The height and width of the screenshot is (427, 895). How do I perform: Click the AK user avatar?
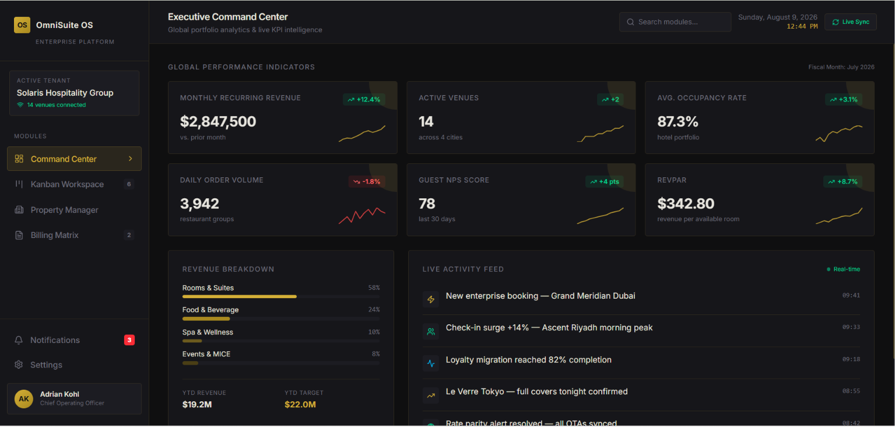24,399
